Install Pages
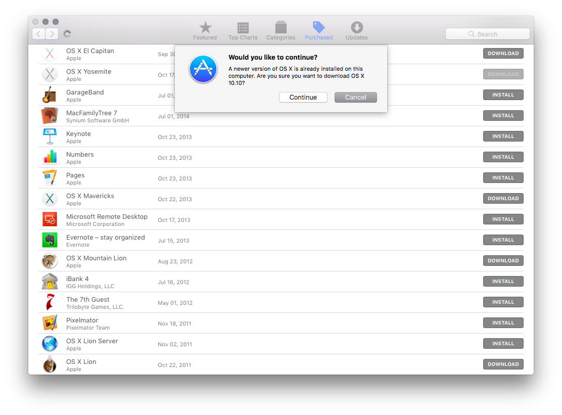This screenshot has height=415, width=562. click(x=503, y=178)
